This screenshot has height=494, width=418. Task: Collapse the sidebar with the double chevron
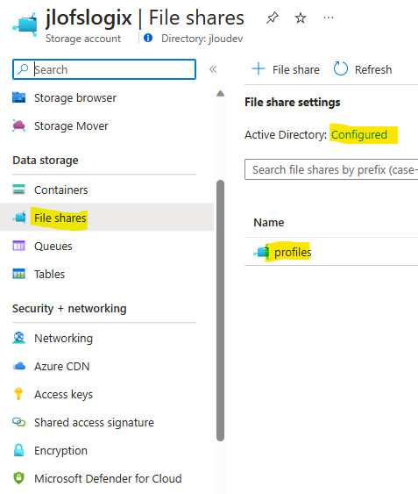click(213, 69)
